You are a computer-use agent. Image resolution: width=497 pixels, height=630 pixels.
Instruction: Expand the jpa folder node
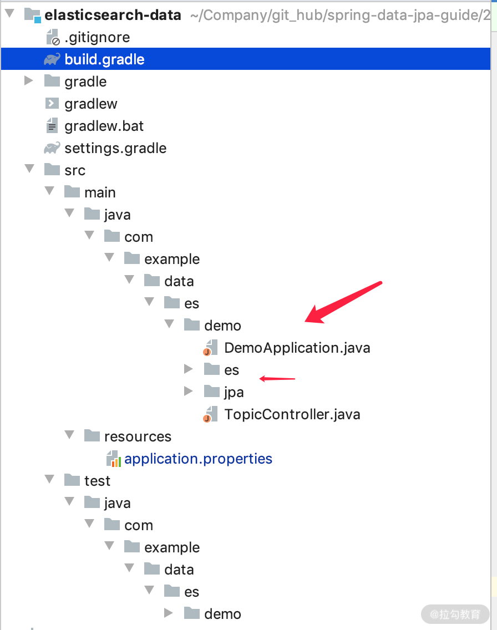[189, 391]
